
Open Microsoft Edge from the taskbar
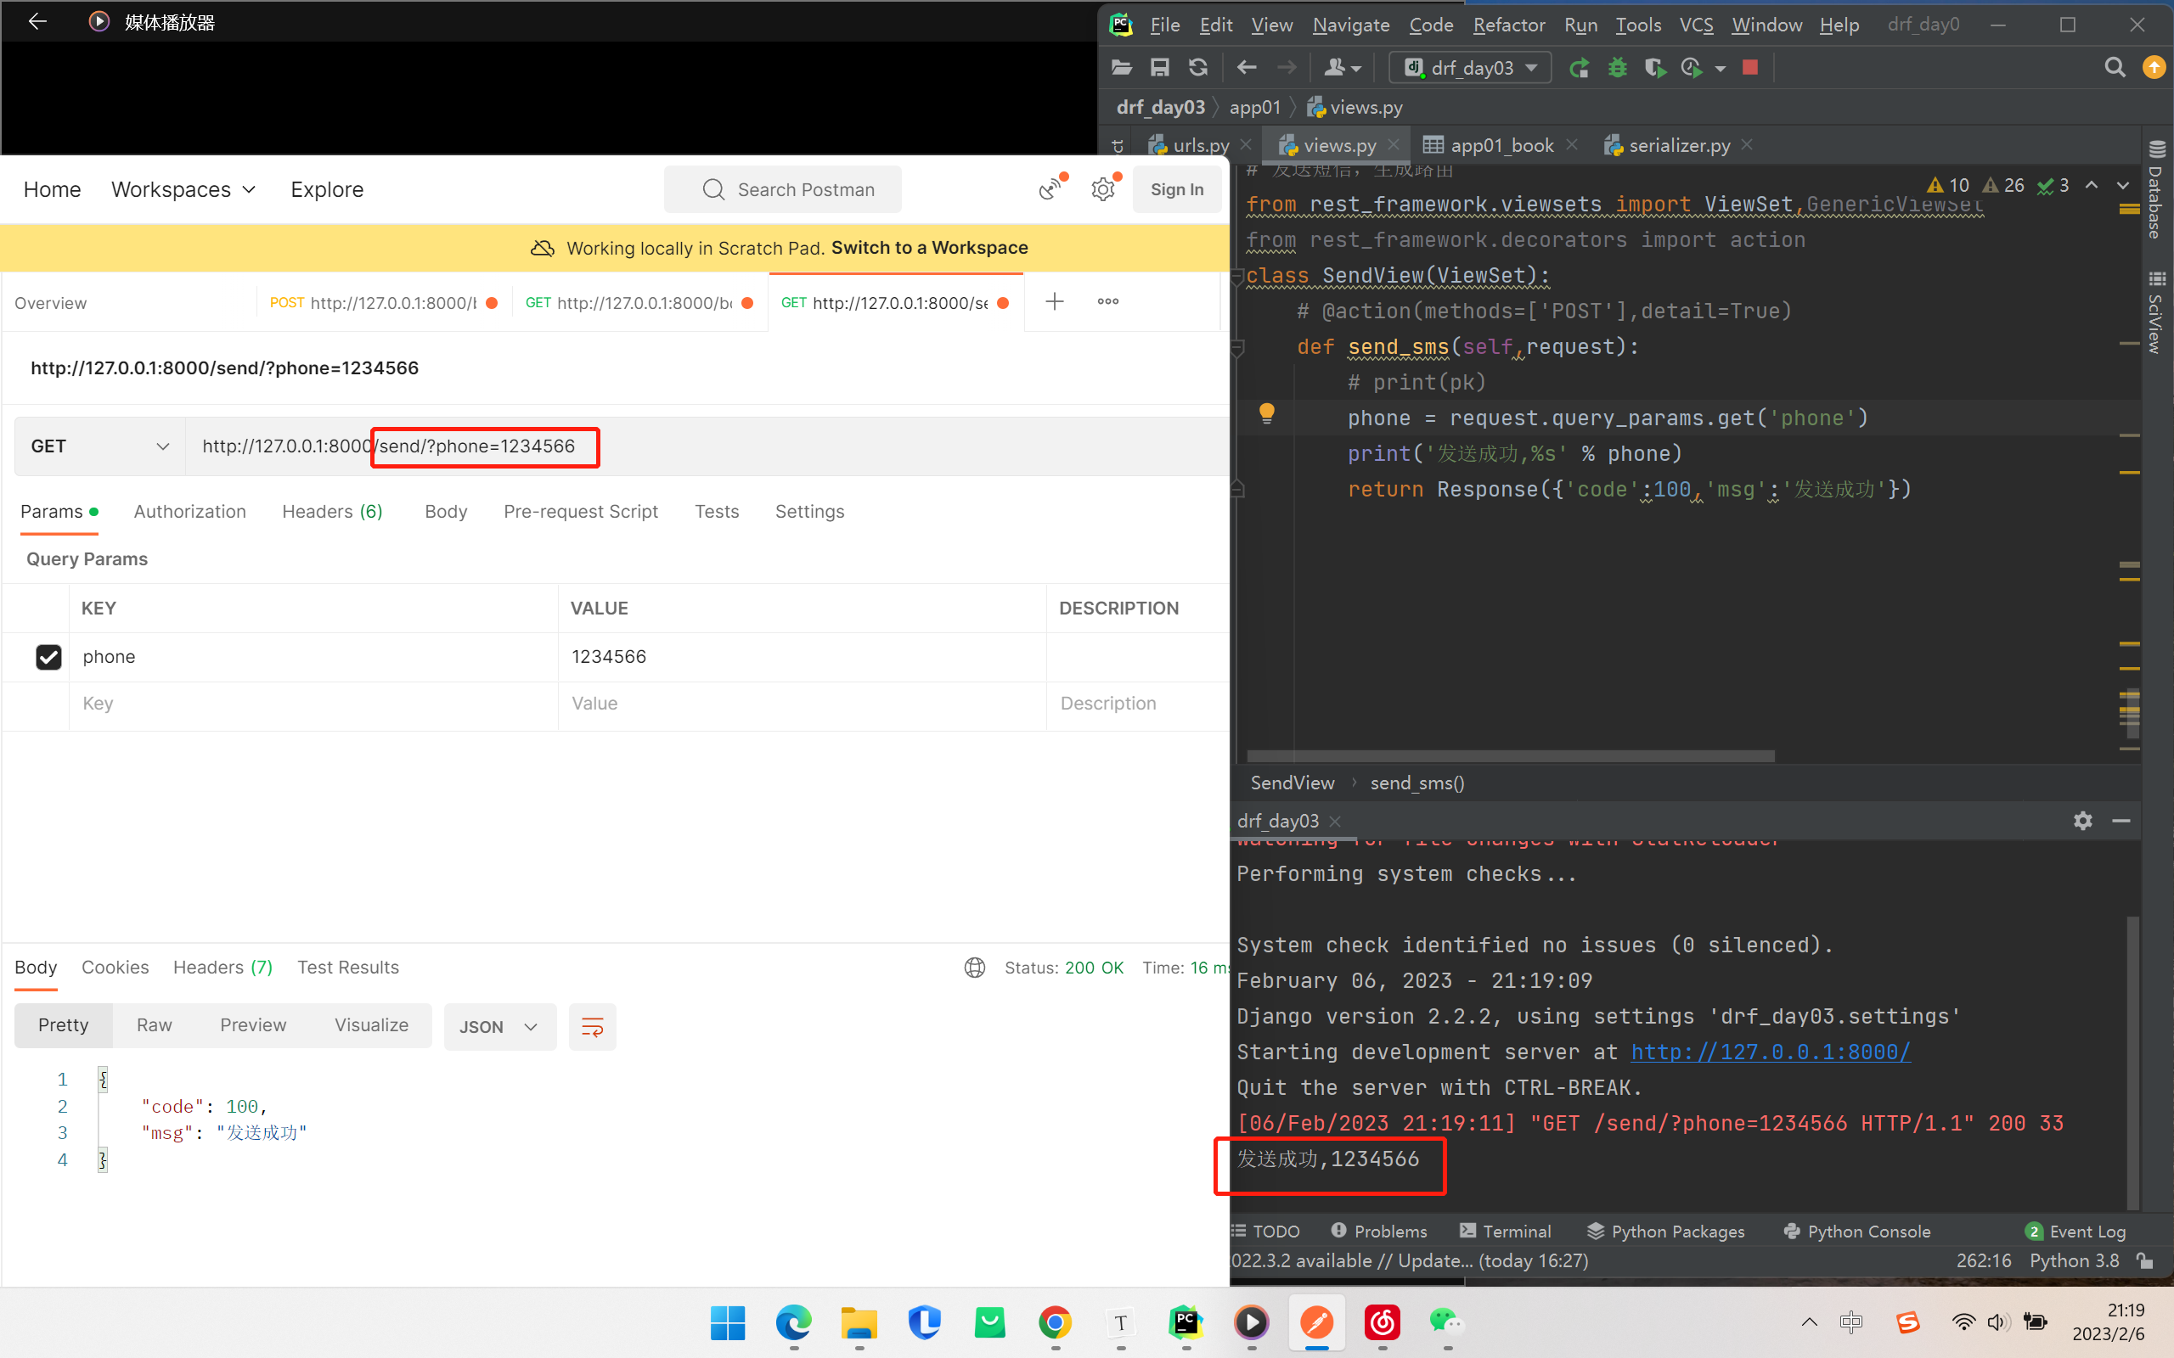click(793, 1322)
